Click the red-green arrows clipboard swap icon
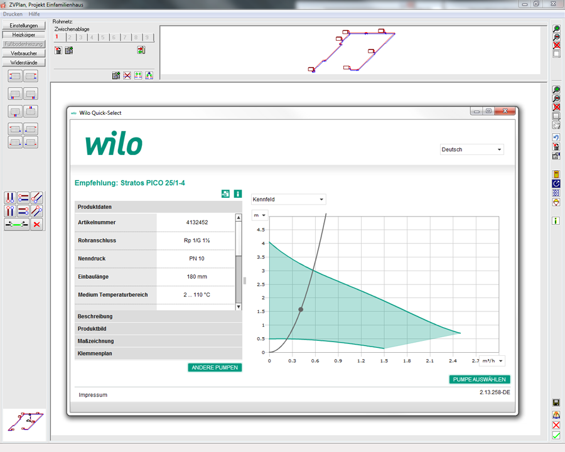565x452 pixels. click(x=141, y=50)
